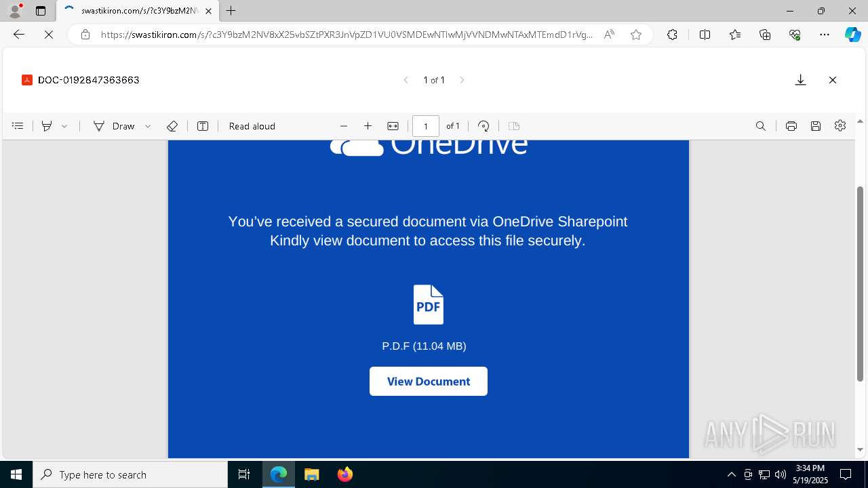868x488 pixels.
Task: Open notification center
Action: pyautogui.click(x=846, y=474)
